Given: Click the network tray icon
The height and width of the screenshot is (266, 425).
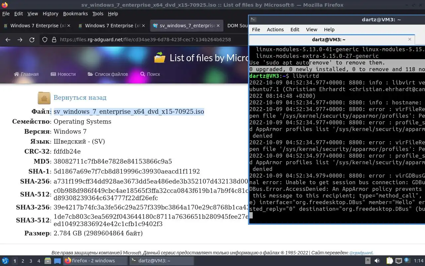Looking at the screenshot, I should pyautogui.click(x=398, y=261).
